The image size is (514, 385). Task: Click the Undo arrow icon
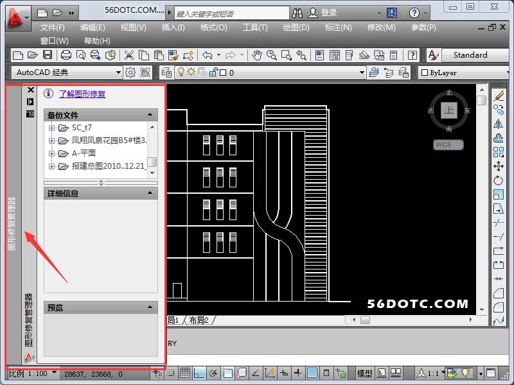(x=207, y=56)
